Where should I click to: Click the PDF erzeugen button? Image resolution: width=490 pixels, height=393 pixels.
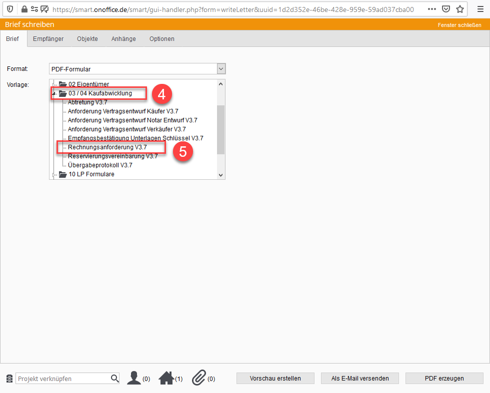[x=444, y=379]
